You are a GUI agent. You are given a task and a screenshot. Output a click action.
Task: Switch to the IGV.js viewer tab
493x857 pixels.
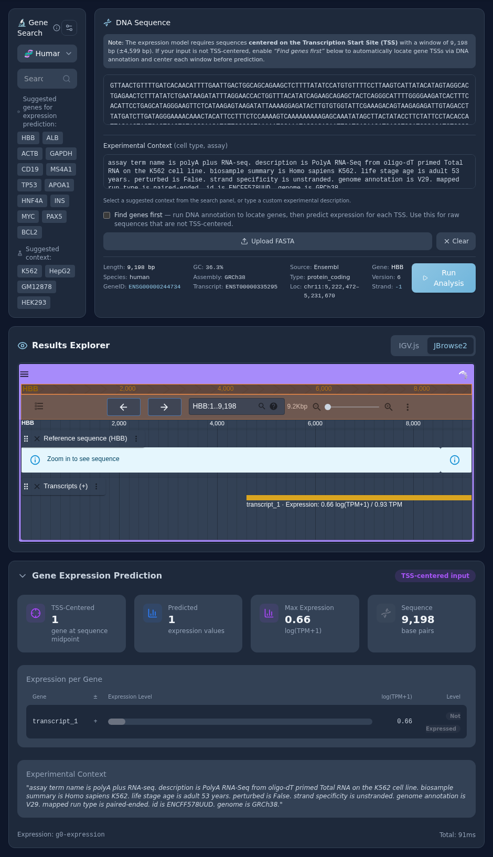pyautogui.click(x=409, y=346)
